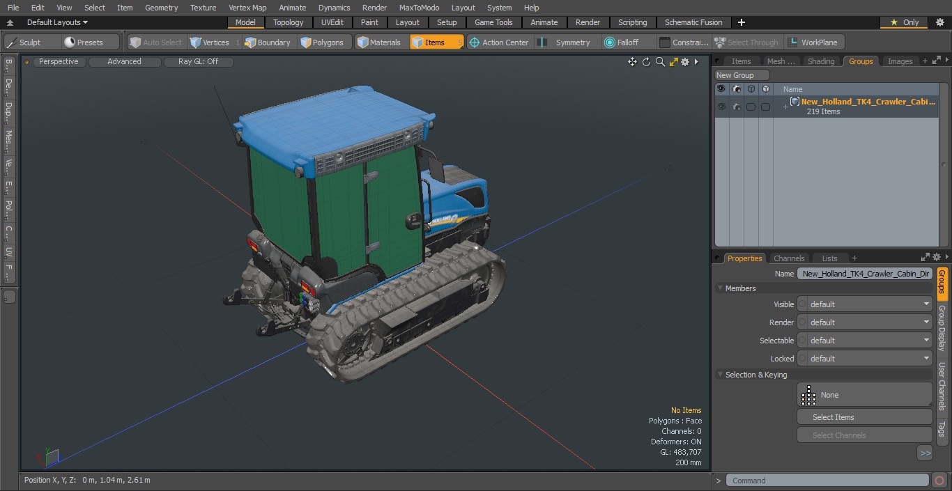Click the double-arrow expand button in Properties
This screenshot has height=491, width=952.
pyautogui.click(x=925, y=453)
